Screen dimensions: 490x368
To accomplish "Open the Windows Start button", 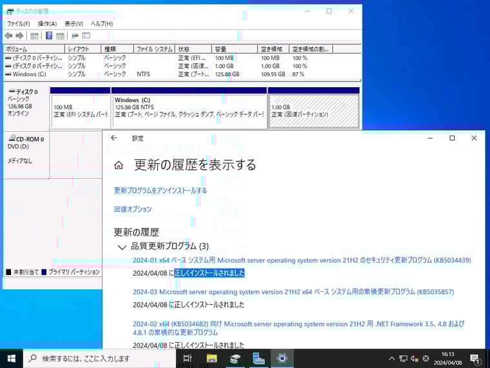I will (x=11, y=358).
